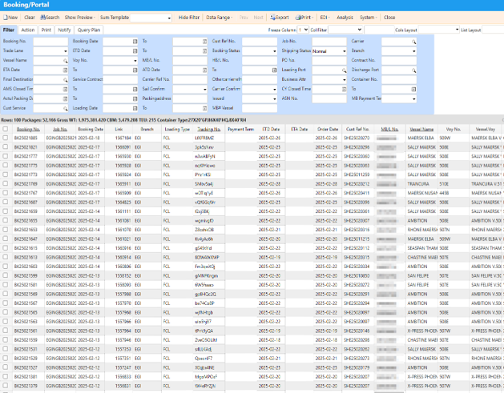Click the Search button with binoculars icon
The height and width of the screenshot is (393, 504).
click(50, 17)
